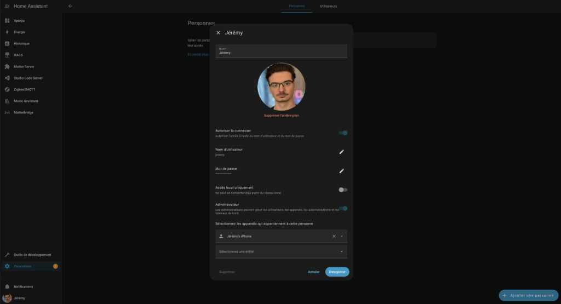
Task: Open Music Assistant from sidebar
Action: click(26, 101)
